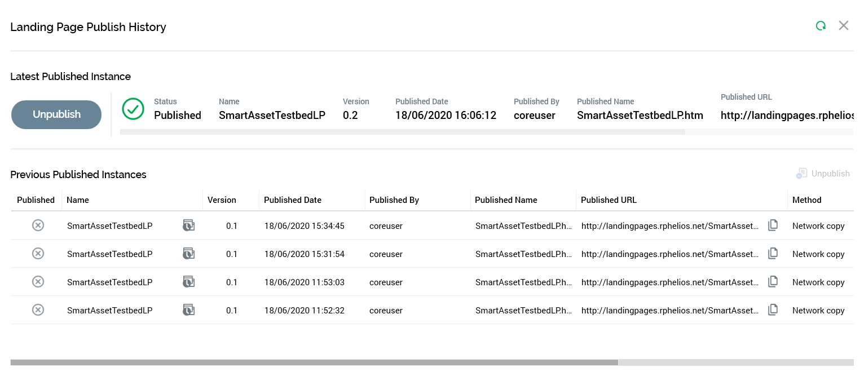Sort by Published Date column header
The width and height of the screenshot is (864, 385).
[x=293, y=200]
